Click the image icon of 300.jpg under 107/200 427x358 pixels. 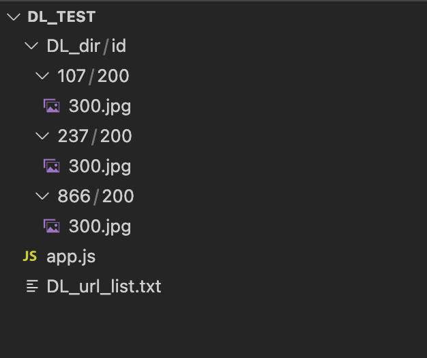pyautogui.click(x=51, y=106)
